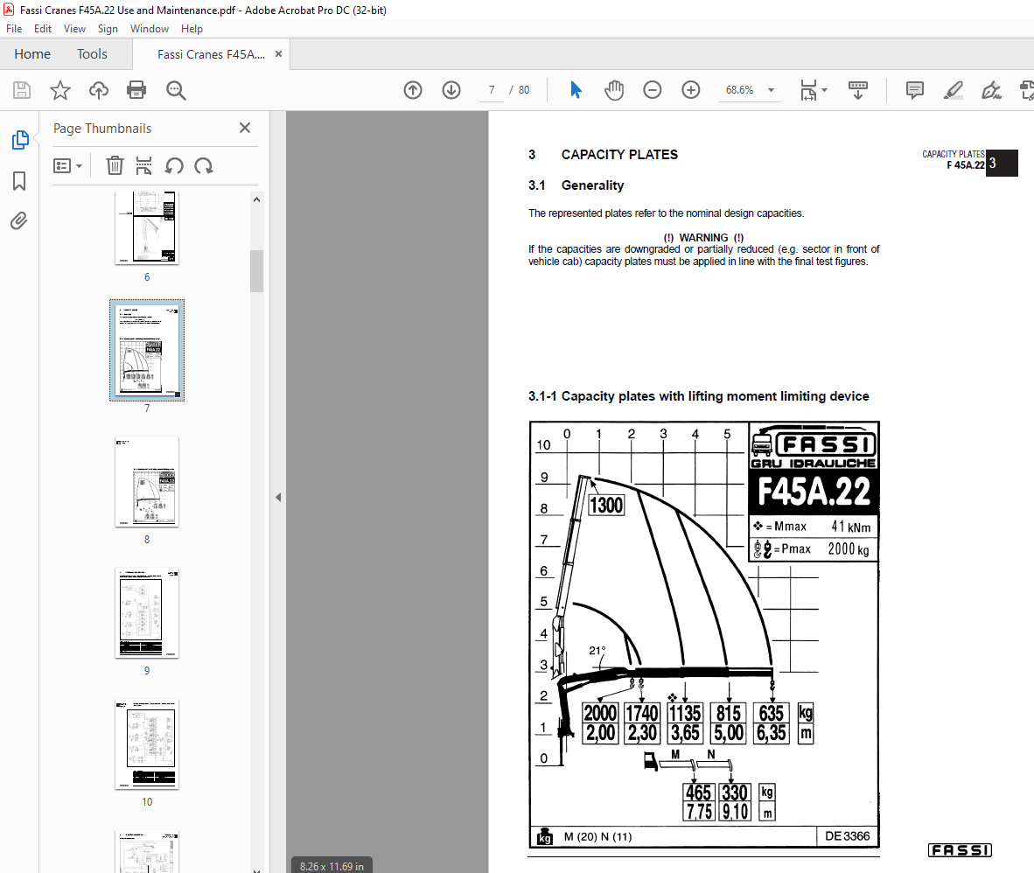Switch to the Home tab
This screenshot has width=1034, height=873.
(x=32, y=54)
